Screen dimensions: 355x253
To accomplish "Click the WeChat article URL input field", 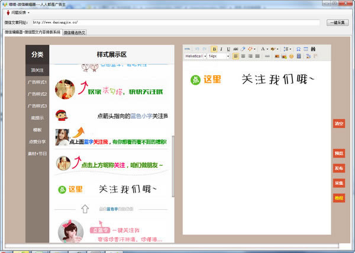I will pyautogui.click(x=177, y=23).
